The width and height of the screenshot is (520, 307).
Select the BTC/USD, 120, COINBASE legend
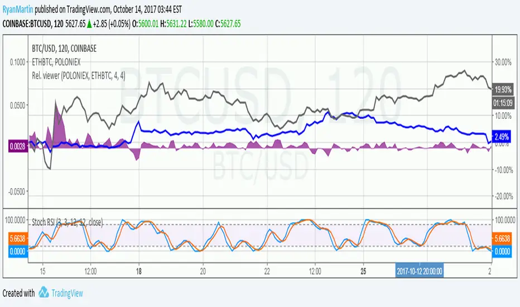point(64,49)
